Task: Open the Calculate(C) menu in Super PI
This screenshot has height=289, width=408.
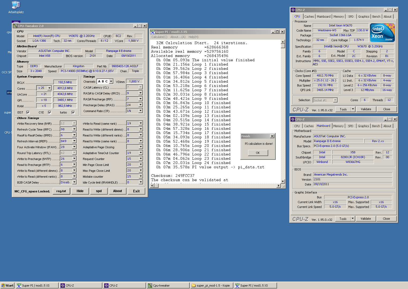Action: [159, 37]
